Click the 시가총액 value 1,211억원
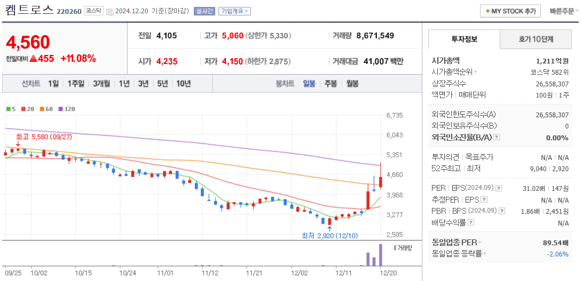This screenshot has width=582, height=281. pyautogui.click(x=552, y=61)
